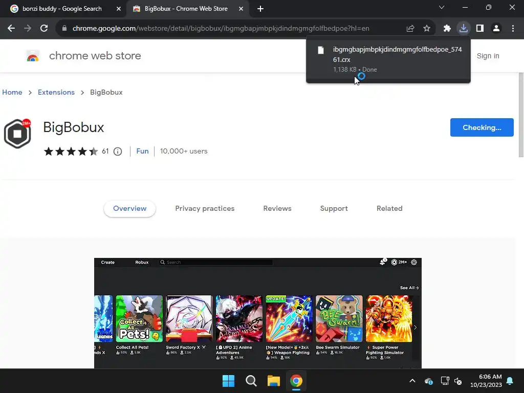Click the URL address bar
Image resolution: width=524 pixels, height=393 pixels.
221,29
